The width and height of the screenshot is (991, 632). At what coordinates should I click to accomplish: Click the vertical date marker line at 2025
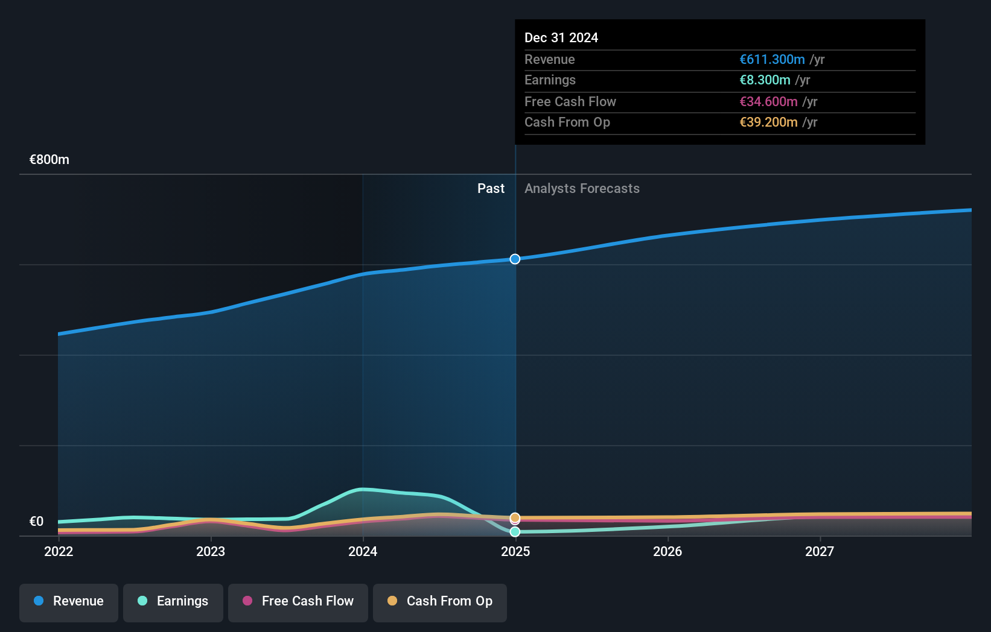(x=515, y=362)
